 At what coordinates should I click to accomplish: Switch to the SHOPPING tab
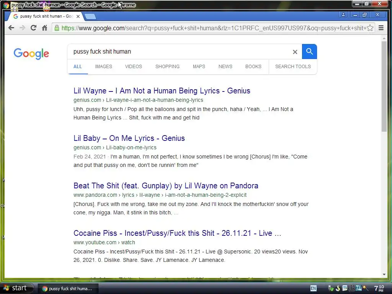(x=167, y=67)
